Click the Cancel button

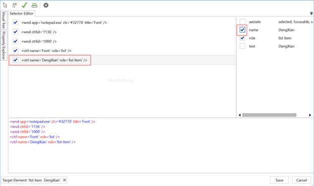[301, 180]
